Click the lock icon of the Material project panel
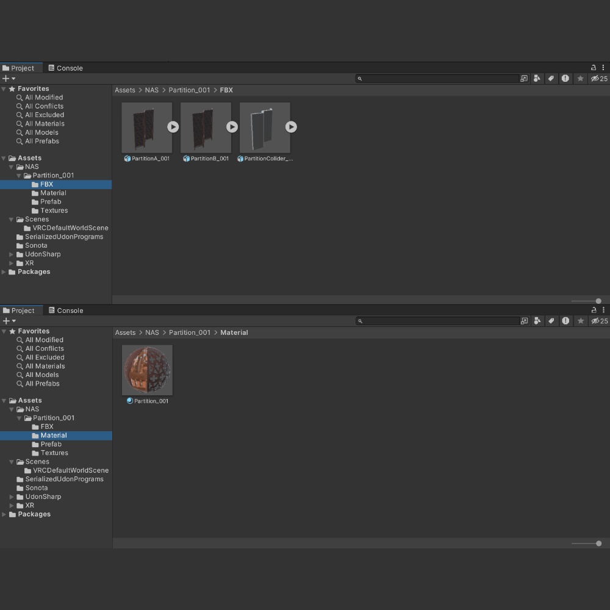The width and height of the screenshot is (610, 610). click(x=594, y=310)
